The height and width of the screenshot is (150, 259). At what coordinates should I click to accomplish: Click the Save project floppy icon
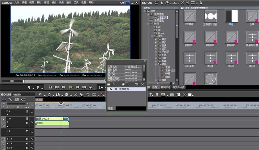[x=67, y=94]
